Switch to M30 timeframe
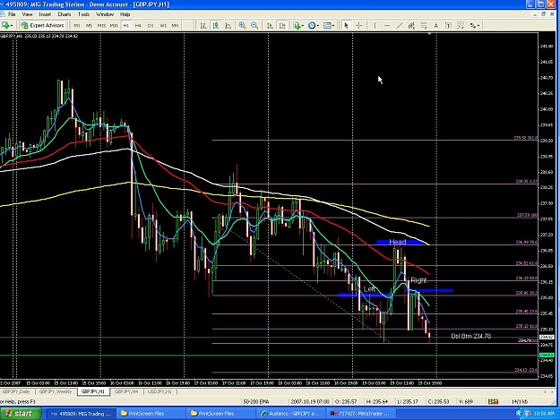Image resolution: width=560 pixels, height=420 pixels. (x=114, y=25)
